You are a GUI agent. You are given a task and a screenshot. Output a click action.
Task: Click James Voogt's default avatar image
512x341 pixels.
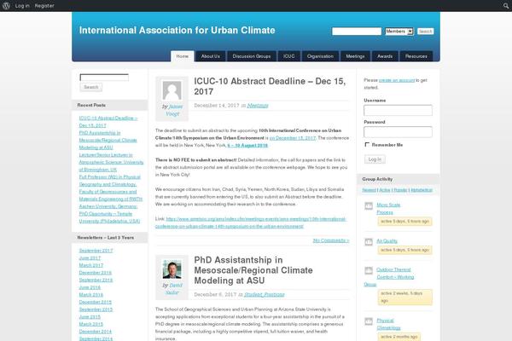click(x=172, y=90)
